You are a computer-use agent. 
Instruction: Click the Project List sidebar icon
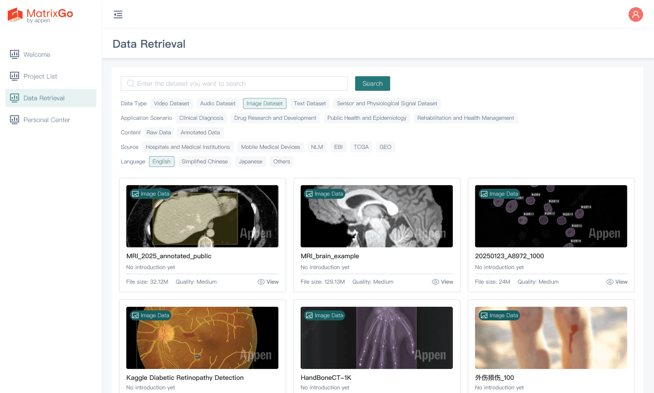pos(15,76)
